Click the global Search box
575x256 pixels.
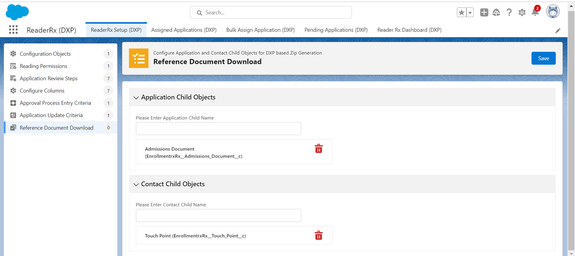click(271, 13)
